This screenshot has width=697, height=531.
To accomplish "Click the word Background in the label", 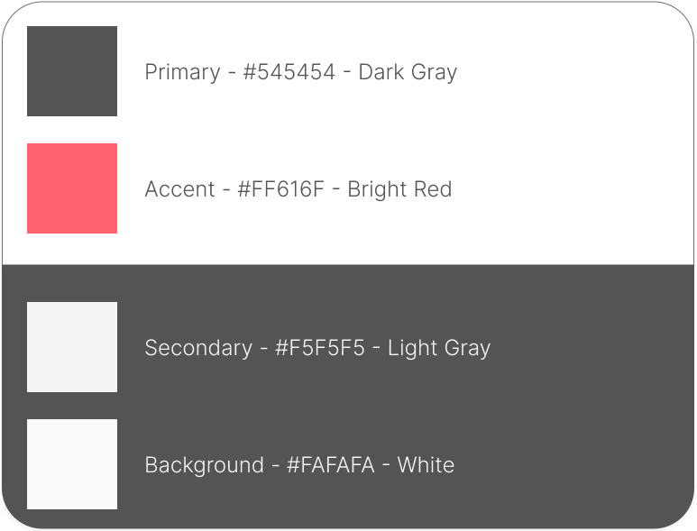I will [204, 465].
